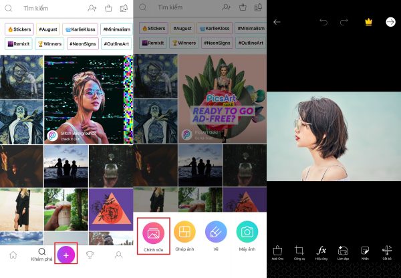Open Glitch Backgrounds featured image

(x=88, y=100)
